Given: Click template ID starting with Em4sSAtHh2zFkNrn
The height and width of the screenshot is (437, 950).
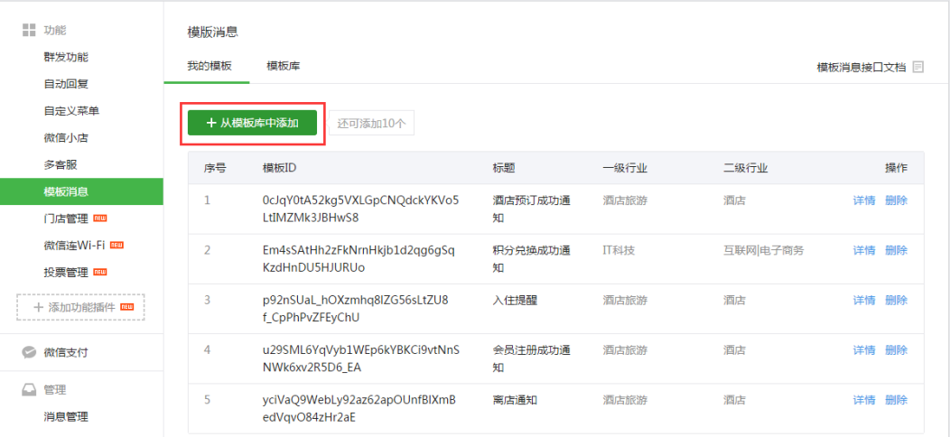Looking at the screenshot, I should pos(359,259).
